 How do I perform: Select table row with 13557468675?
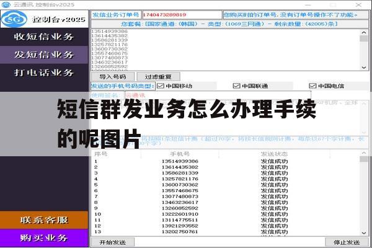[226, 190]
